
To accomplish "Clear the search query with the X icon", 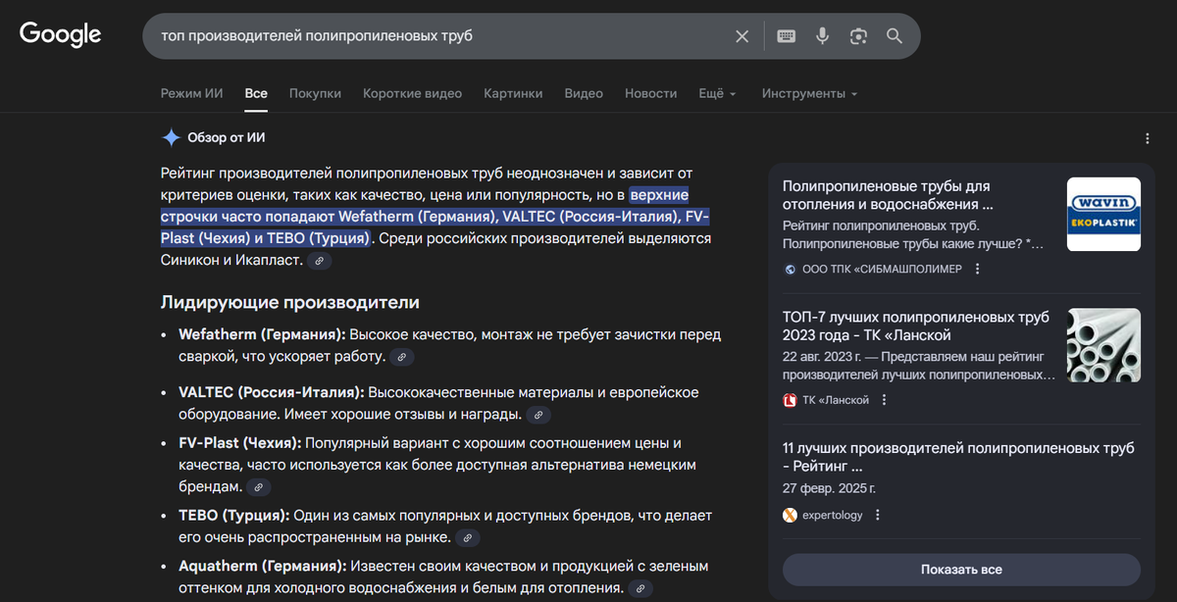I will click(742, 36).
